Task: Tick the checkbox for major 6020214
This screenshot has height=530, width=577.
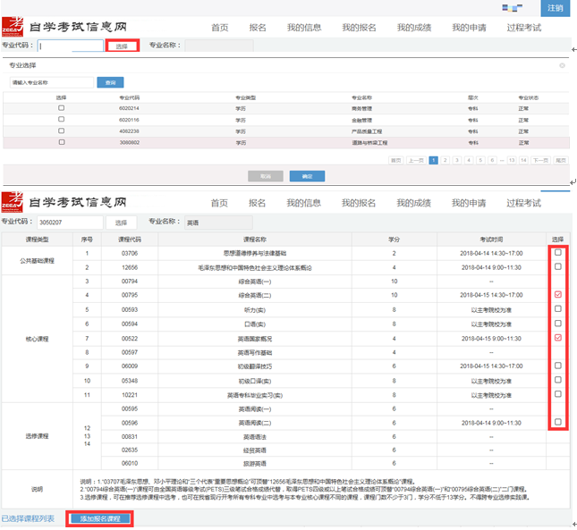Action: coord(62,108)
